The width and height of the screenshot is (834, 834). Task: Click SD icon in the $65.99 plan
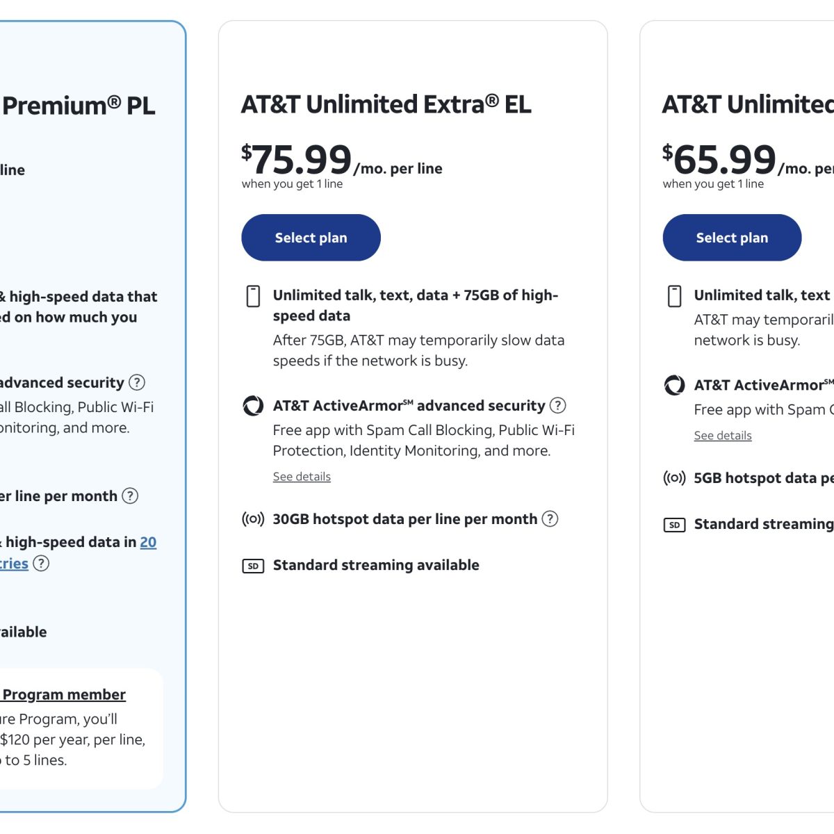tap(674, 525)
